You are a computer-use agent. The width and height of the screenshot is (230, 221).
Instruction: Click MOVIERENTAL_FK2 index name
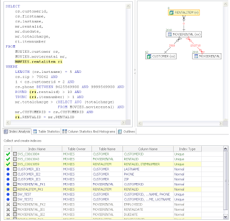[x=32, y=204]
